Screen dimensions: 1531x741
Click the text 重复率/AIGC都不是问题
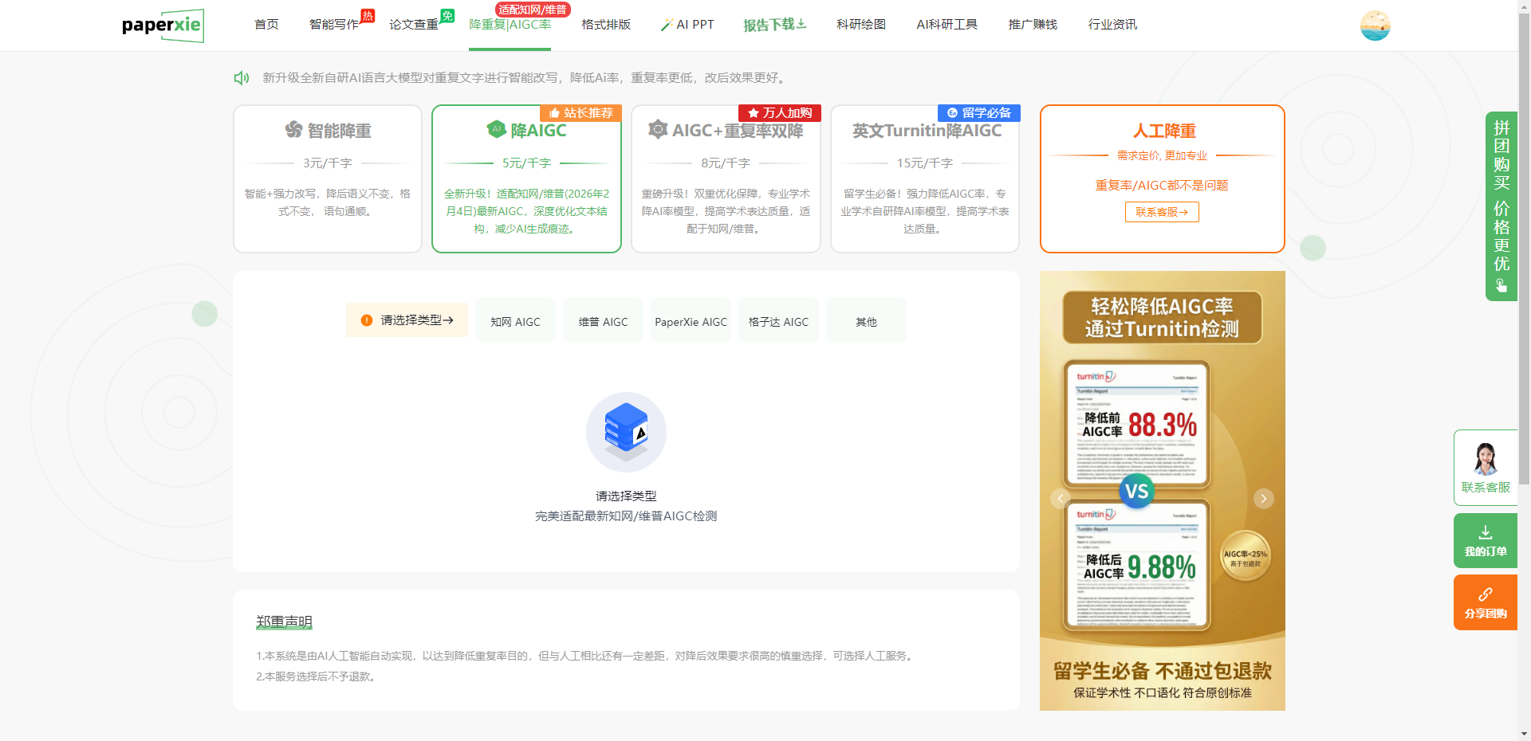(1162, 185)
